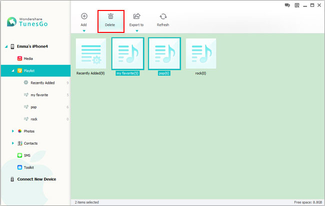Click the Connect New Device phone icon
Viewport: 325px width, 206px height.
click(x=12, y=179)
